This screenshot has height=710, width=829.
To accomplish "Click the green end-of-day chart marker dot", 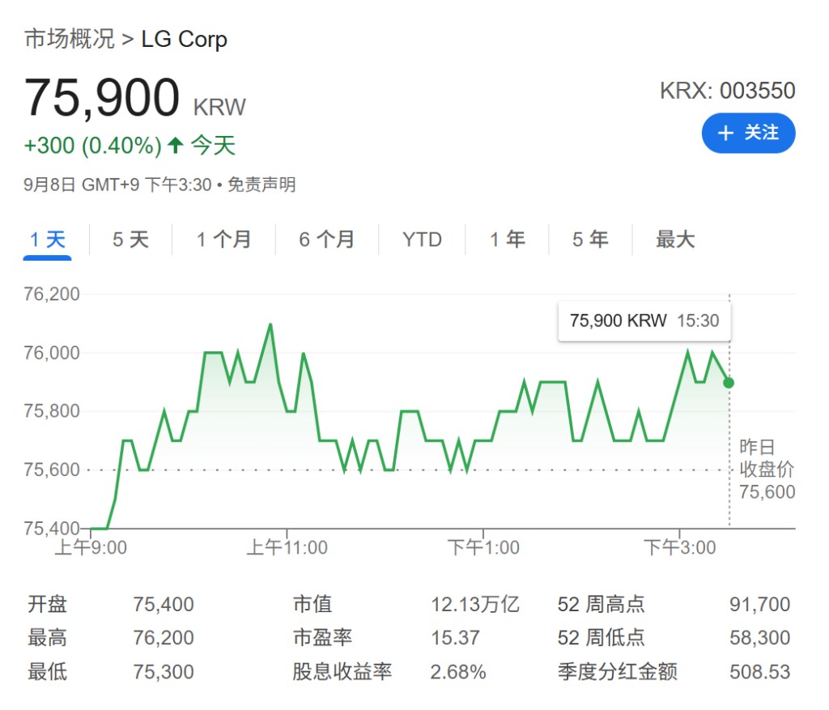I will click(729, 383).
